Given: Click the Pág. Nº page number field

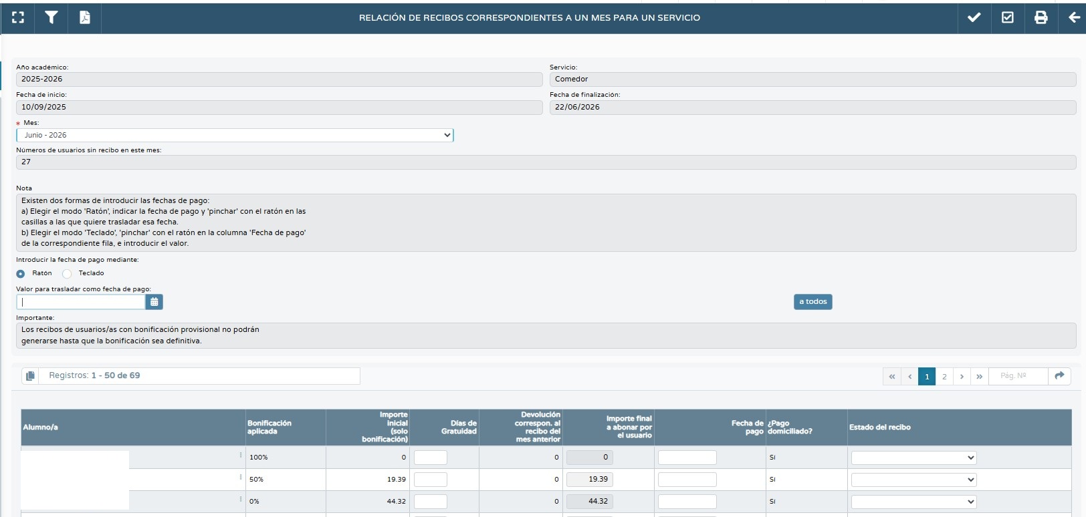Looking at the screenshot, I should click(x=1018, y=376).
